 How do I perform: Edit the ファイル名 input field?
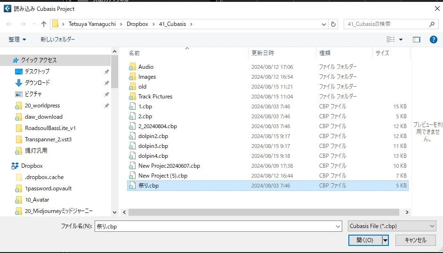[x=215, y=226]
